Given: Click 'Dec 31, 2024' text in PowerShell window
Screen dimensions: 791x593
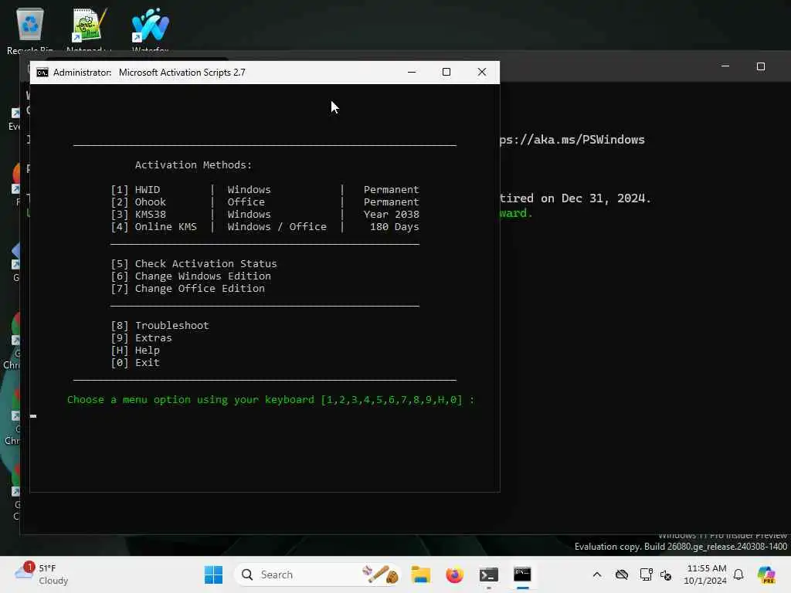Looking at the screenshot, I should tap(606, 198).
